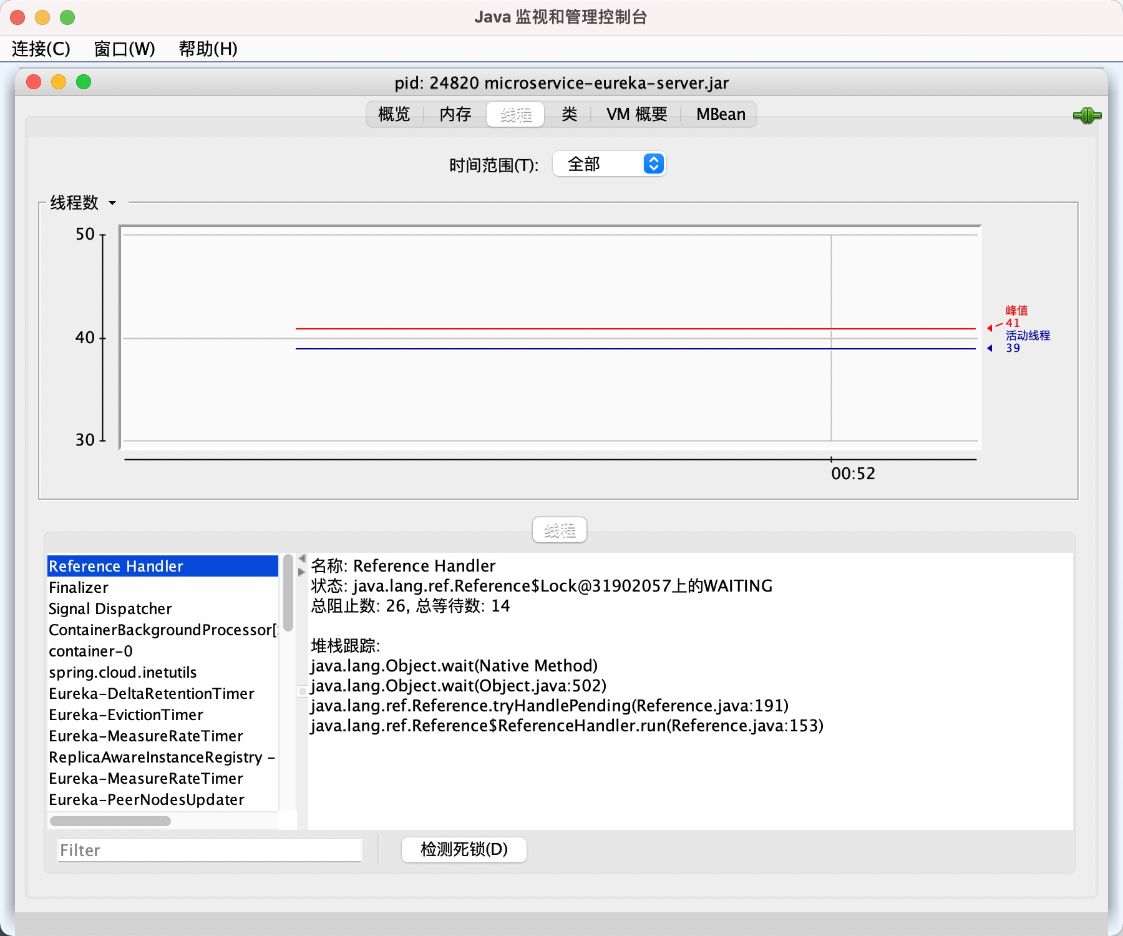This screenshot has height=936, width=1123.
Task: Click the thread Filter input field
Action: coord(210,850)
